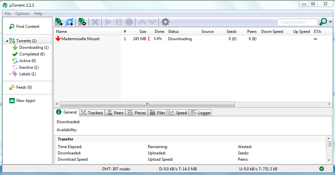Click green network status check icon
The image size is (335, 175).
(x=322, y=169)
